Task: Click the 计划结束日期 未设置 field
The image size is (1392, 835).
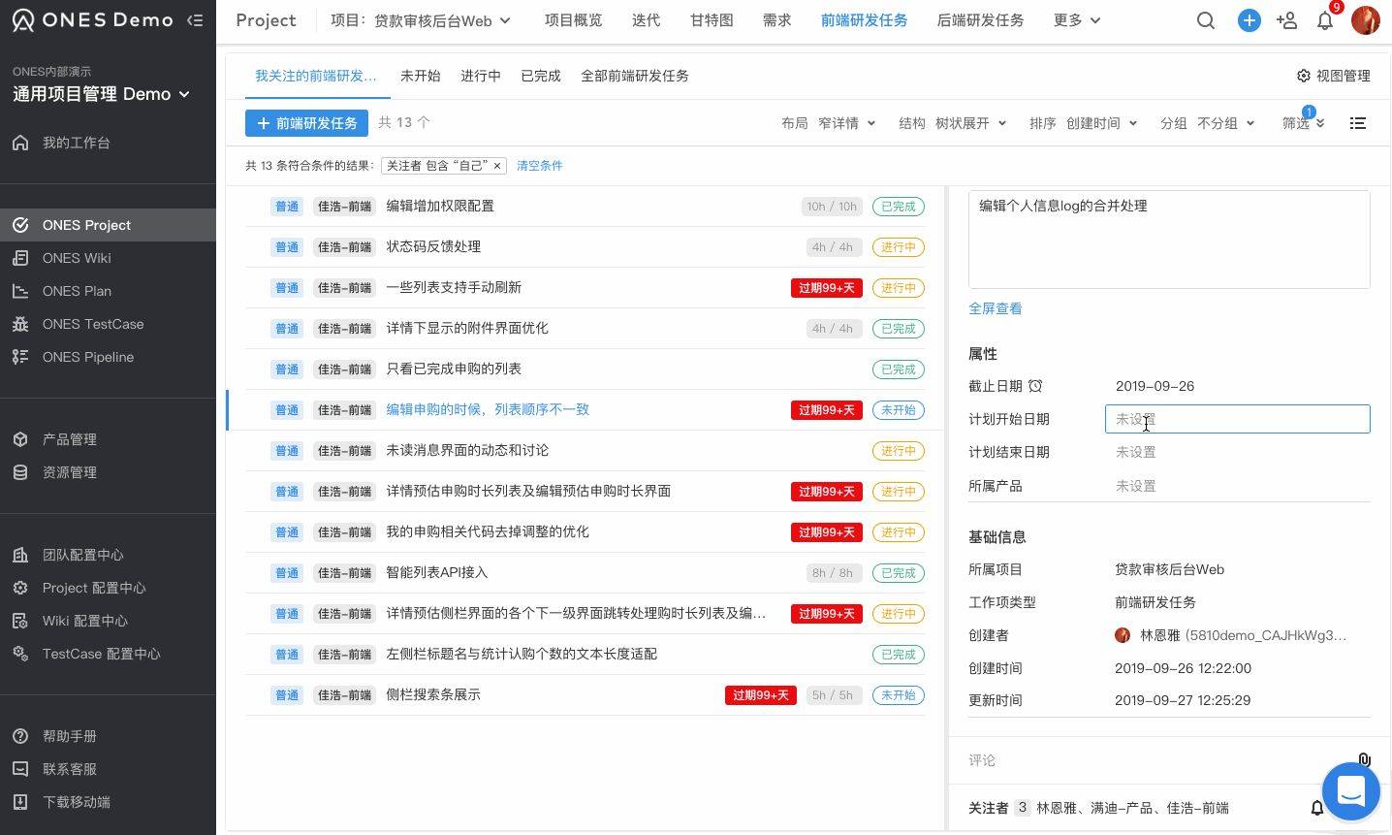Action: click(1135, 452)
